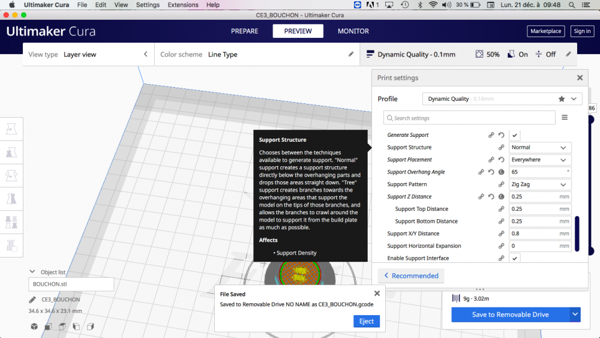Click link icon for Support Structure
Screen dimensions: 600x338
(501, 147)
